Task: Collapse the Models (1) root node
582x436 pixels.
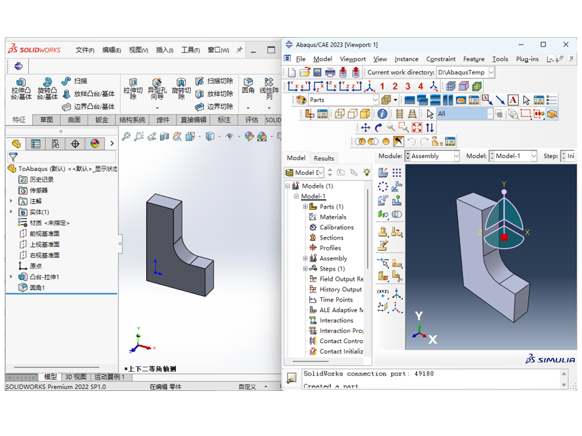Action: point(287,186)
